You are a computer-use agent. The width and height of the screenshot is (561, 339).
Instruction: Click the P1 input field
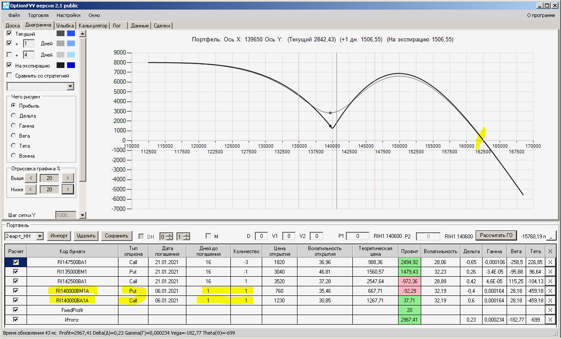click(x=358, y=236)
